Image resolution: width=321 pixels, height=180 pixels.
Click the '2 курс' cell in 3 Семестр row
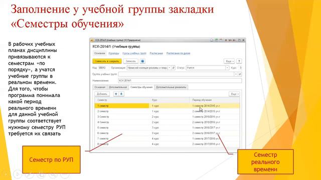click(155, 116)
